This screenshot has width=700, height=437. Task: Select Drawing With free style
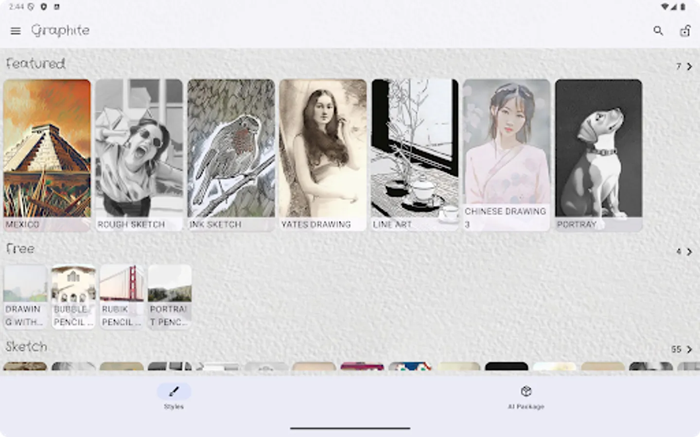point(25,297)
